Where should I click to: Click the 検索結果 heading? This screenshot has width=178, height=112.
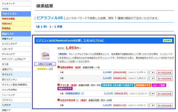45,6
